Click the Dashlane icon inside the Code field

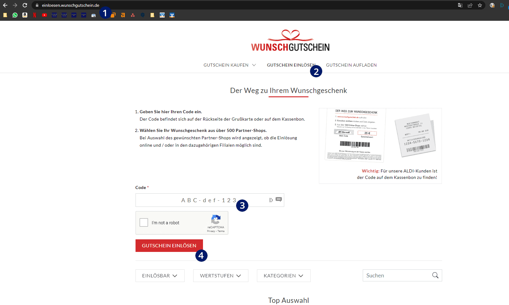271,200
